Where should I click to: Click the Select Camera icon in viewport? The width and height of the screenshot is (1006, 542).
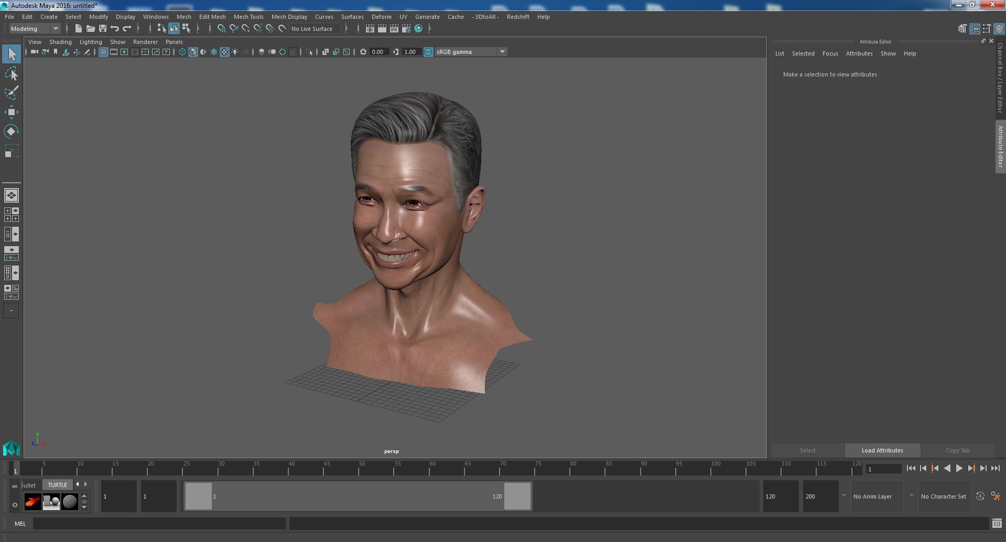point(35,52)
